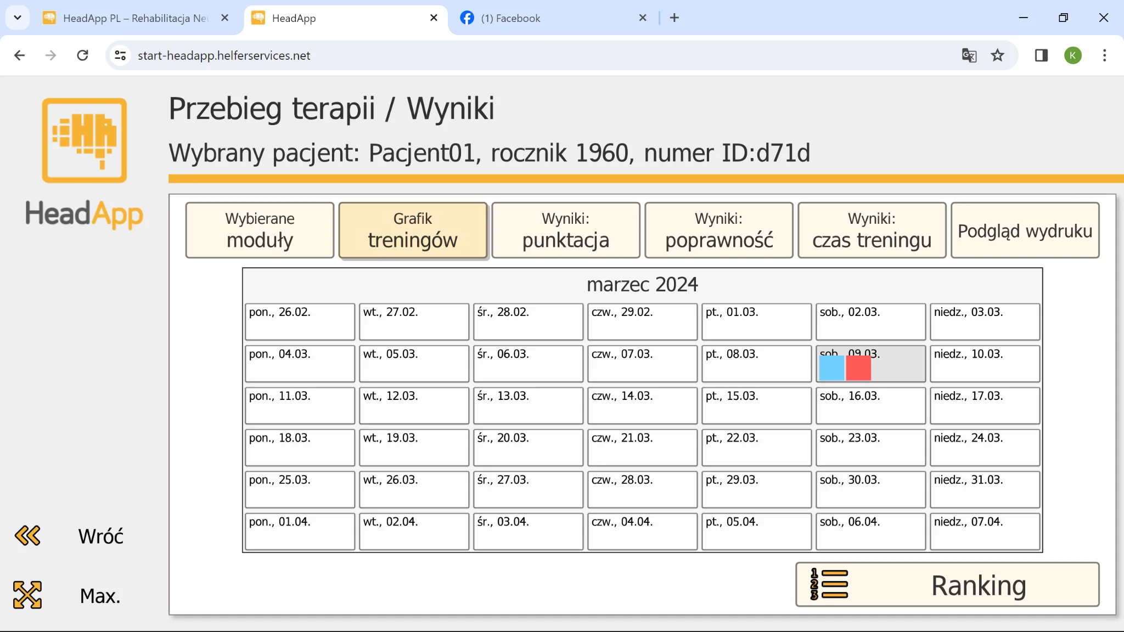Select calendar day niedz., 07.04.
The width and height of the screenshot is (1124, 632).
985,532
